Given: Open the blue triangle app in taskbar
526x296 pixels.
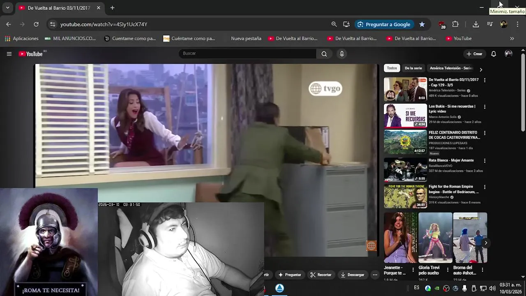Looking at the screenshot, I should pos(279,288).
